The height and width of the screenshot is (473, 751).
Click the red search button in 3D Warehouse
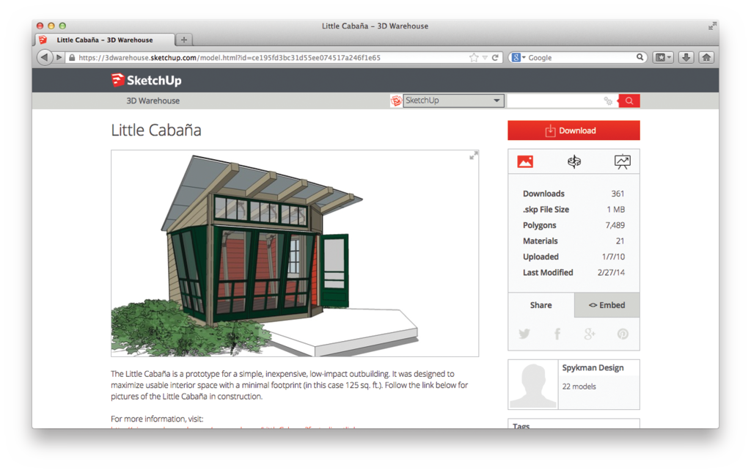click(629, 100)
